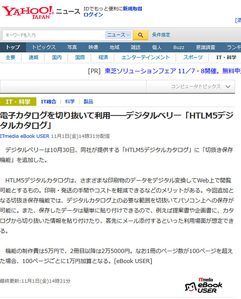Open the Buzz tab
Image resolution: width=241 pixels, height=299 pixels.
pyautogui.click(x=179, y=47)
